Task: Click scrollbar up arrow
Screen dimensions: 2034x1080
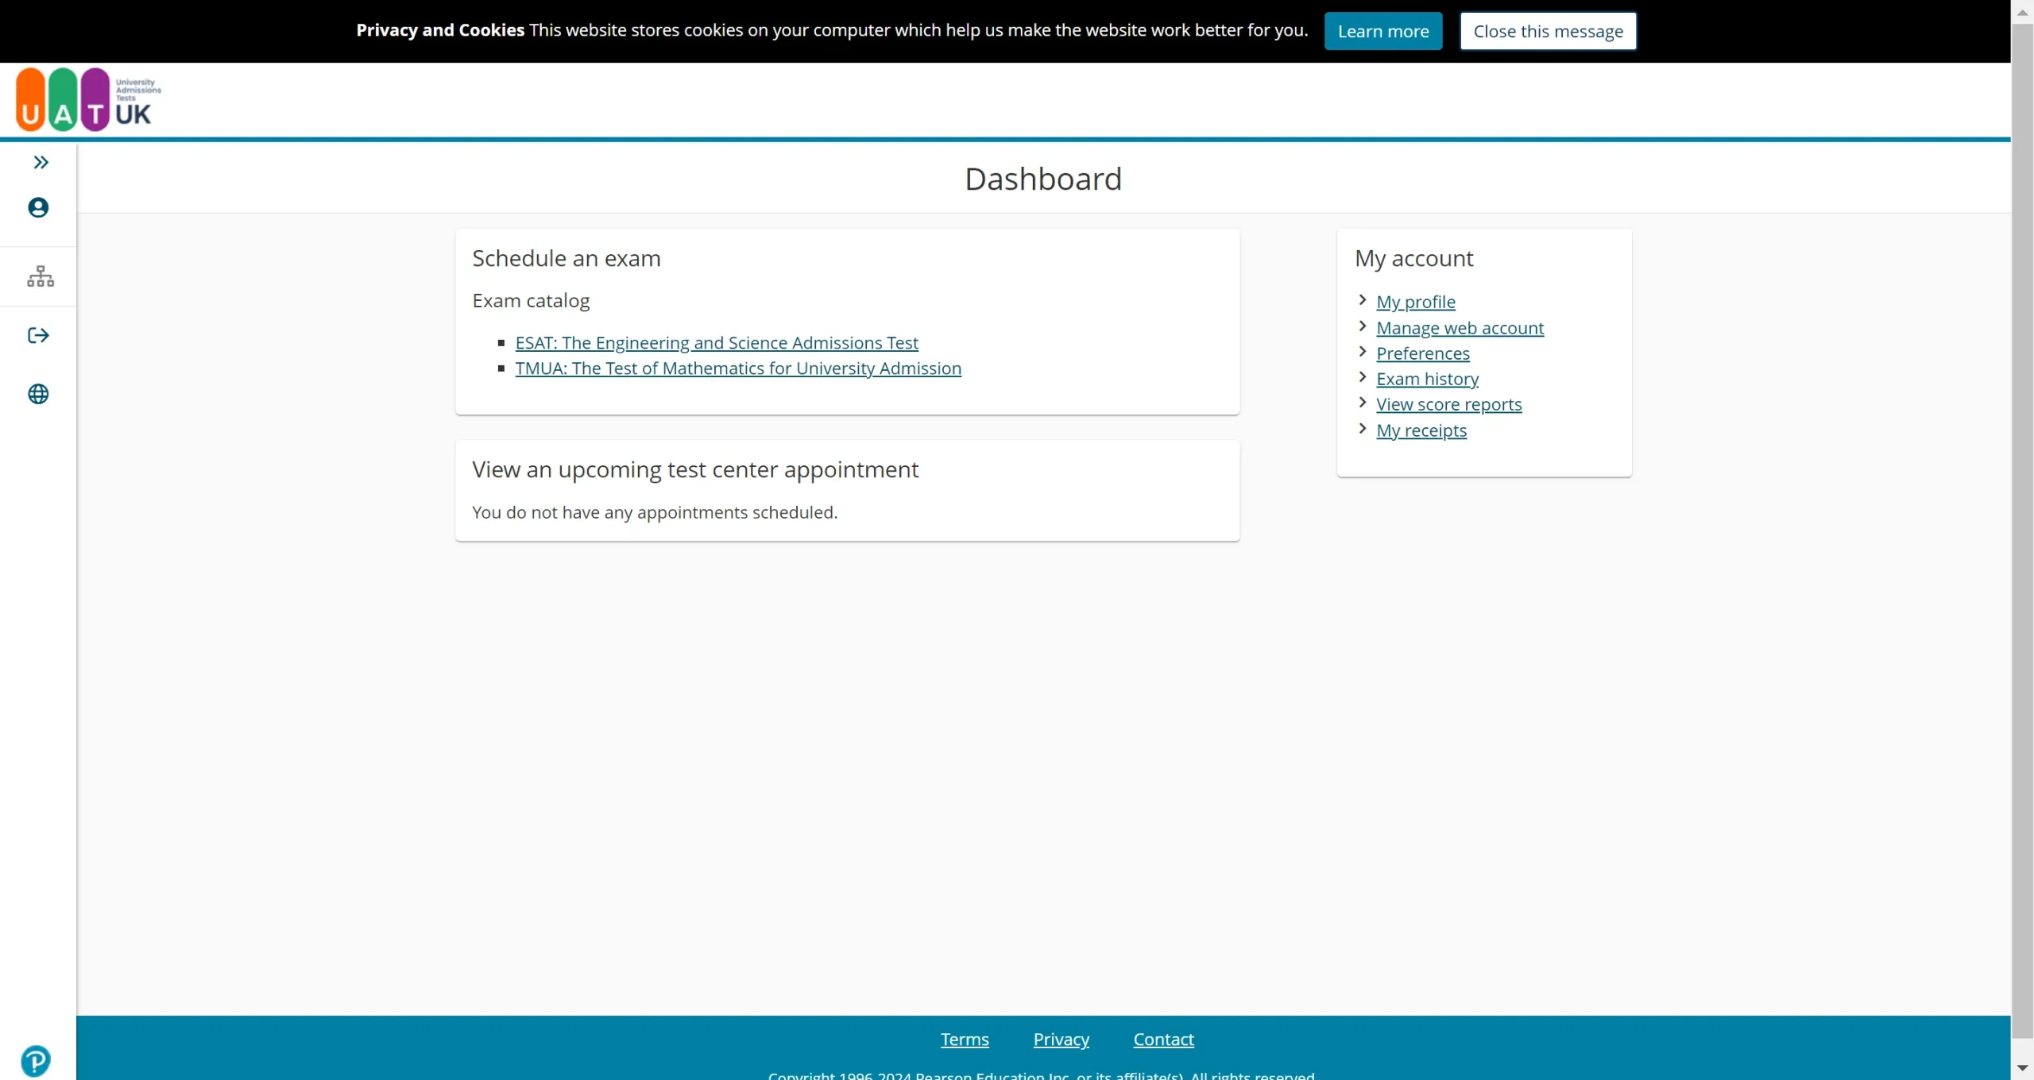Action: tap(2022, 12)
